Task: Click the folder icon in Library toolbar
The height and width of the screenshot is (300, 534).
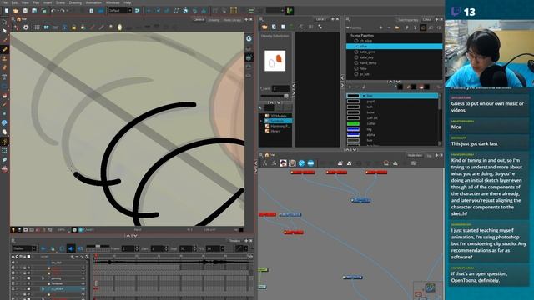Action: coord(264,27)
